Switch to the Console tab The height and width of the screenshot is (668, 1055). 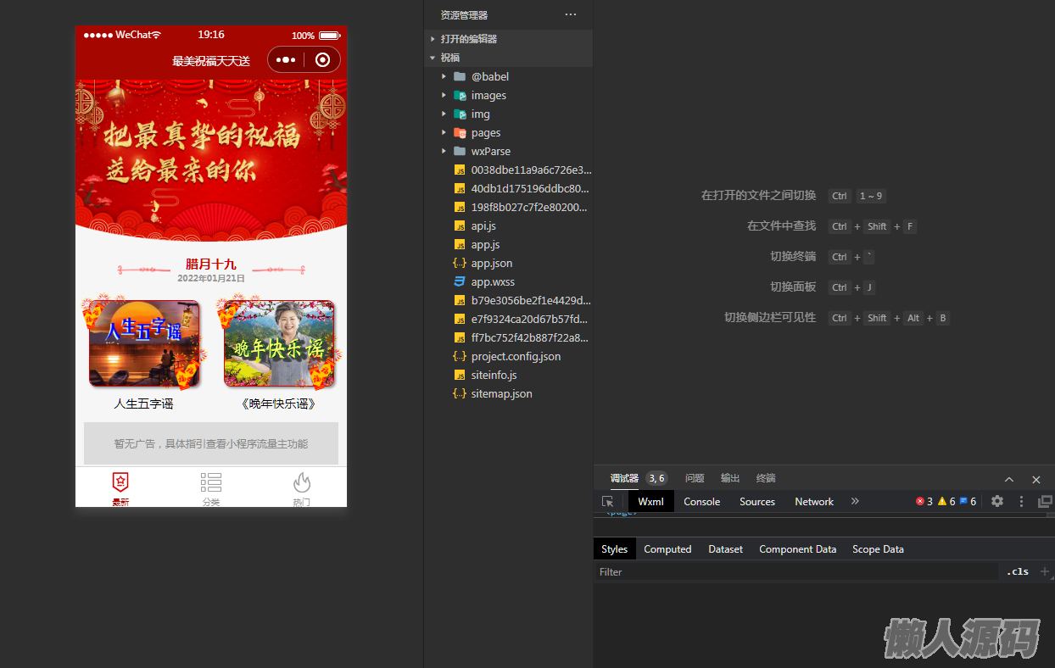(701, 501)
